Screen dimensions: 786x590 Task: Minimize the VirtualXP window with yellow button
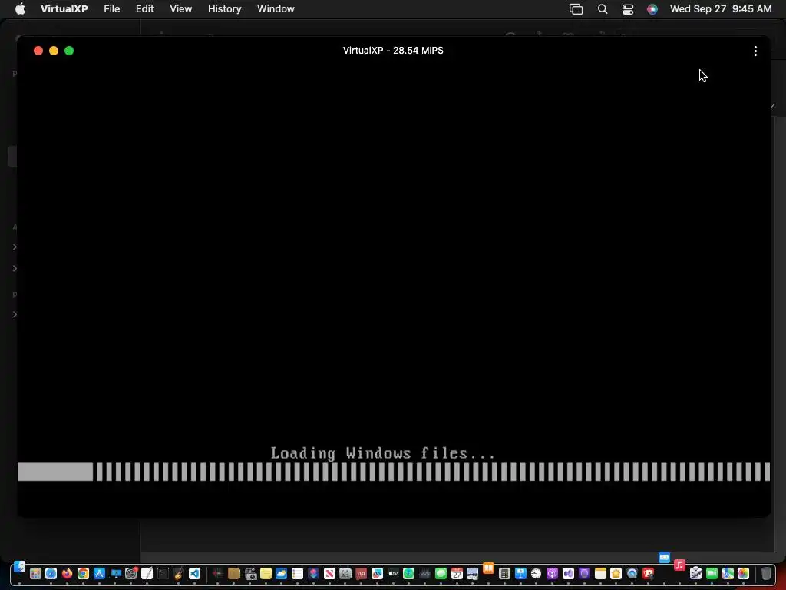(x=54, y=51)
